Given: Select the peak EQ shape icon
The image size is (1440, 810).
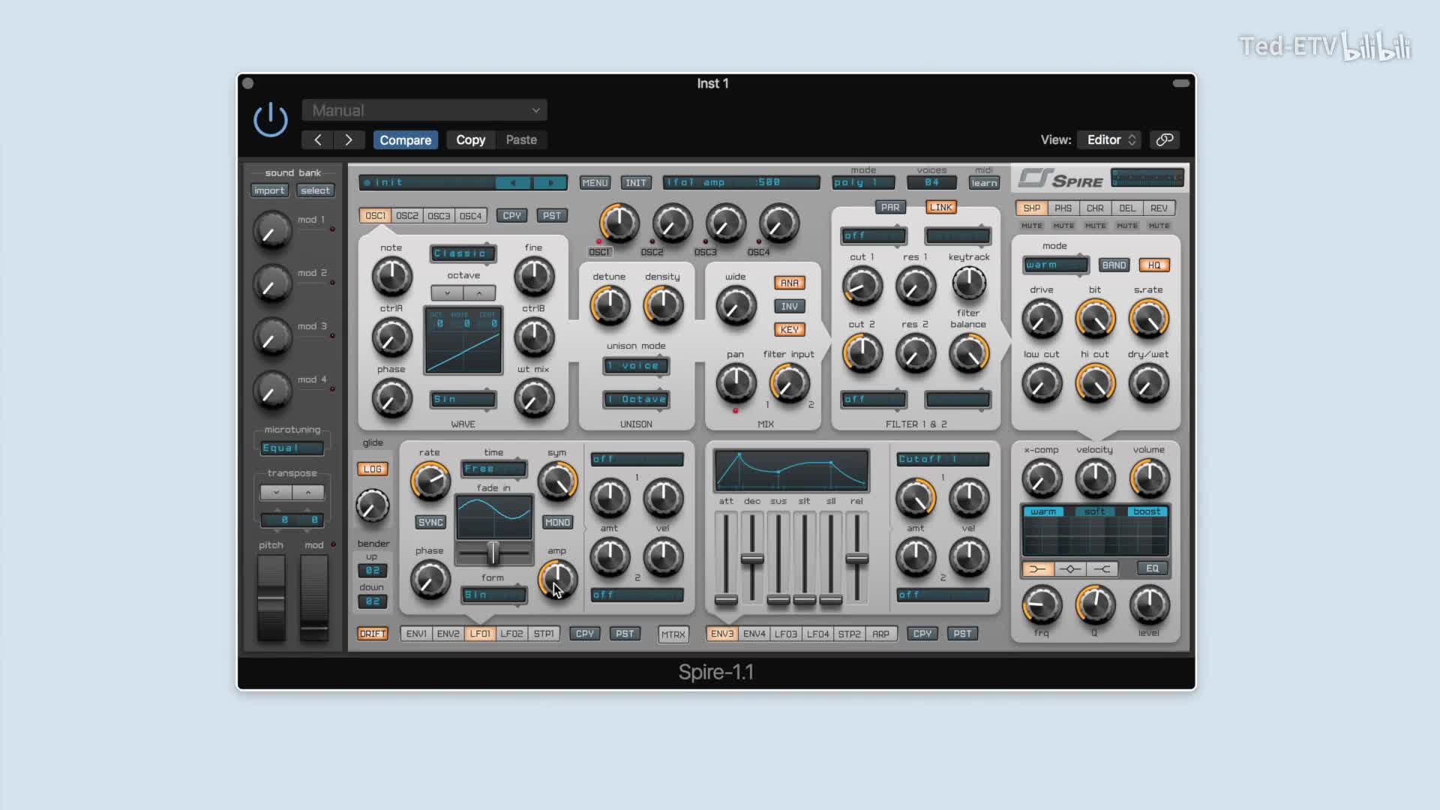Looking at the screenshot, I should tap(1069, 569).
